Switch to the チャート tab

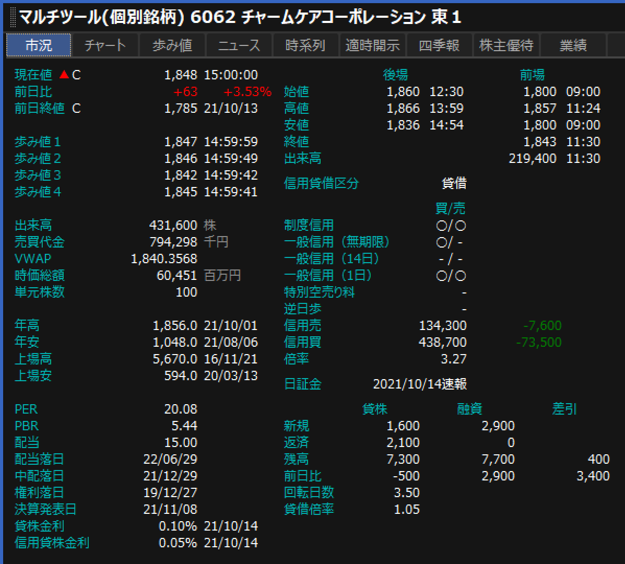105,45
